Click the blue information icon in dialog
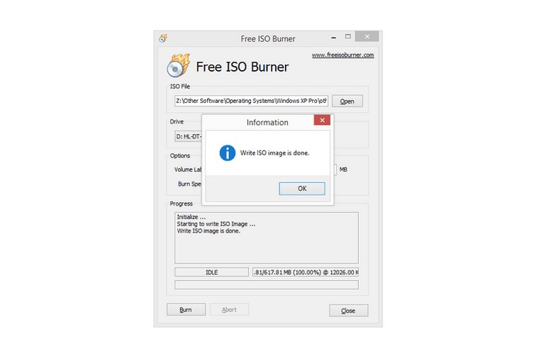Viewport: 534px width, 356px height. [x=227, y=152]
